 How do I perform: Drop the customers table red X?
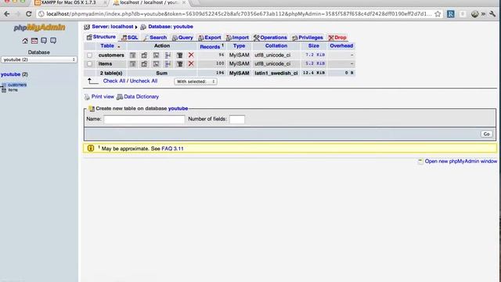[191, 55]
